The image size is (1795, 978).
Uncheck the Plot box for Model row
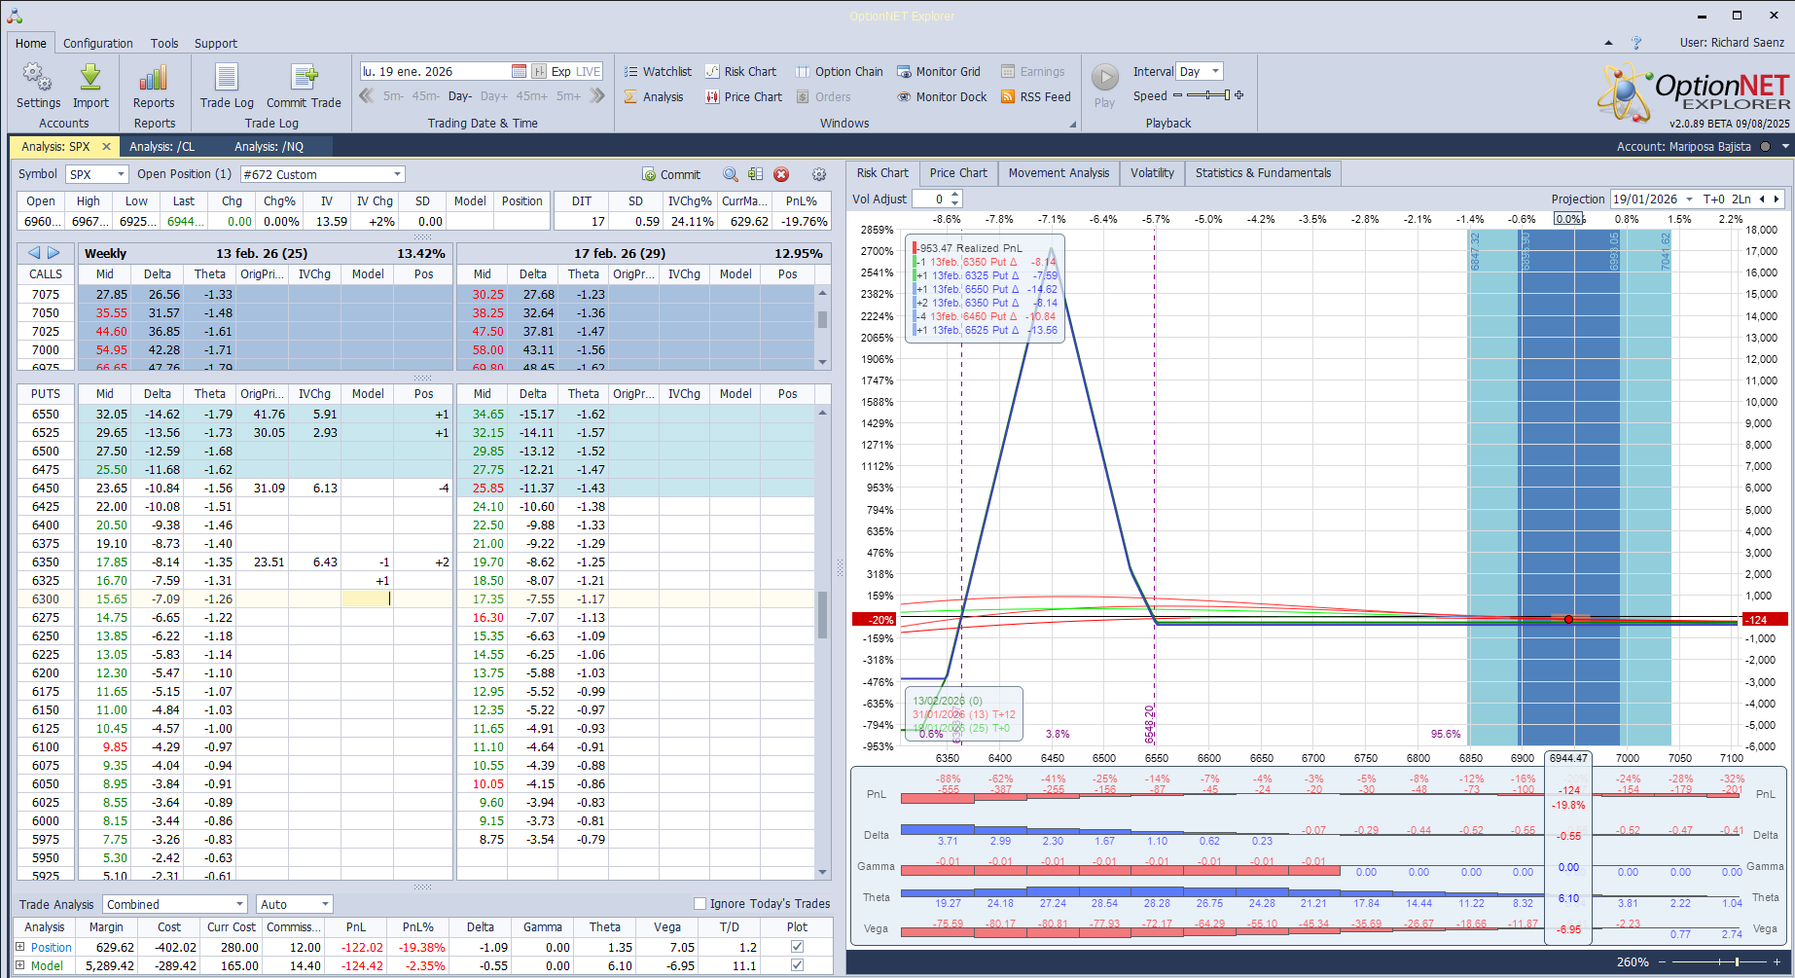click(798, 965)
